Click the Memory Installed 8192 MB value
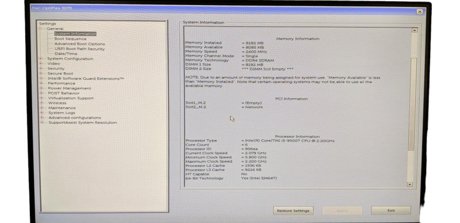Viewport: 460px width, 223px height. [x=253, y=43]
